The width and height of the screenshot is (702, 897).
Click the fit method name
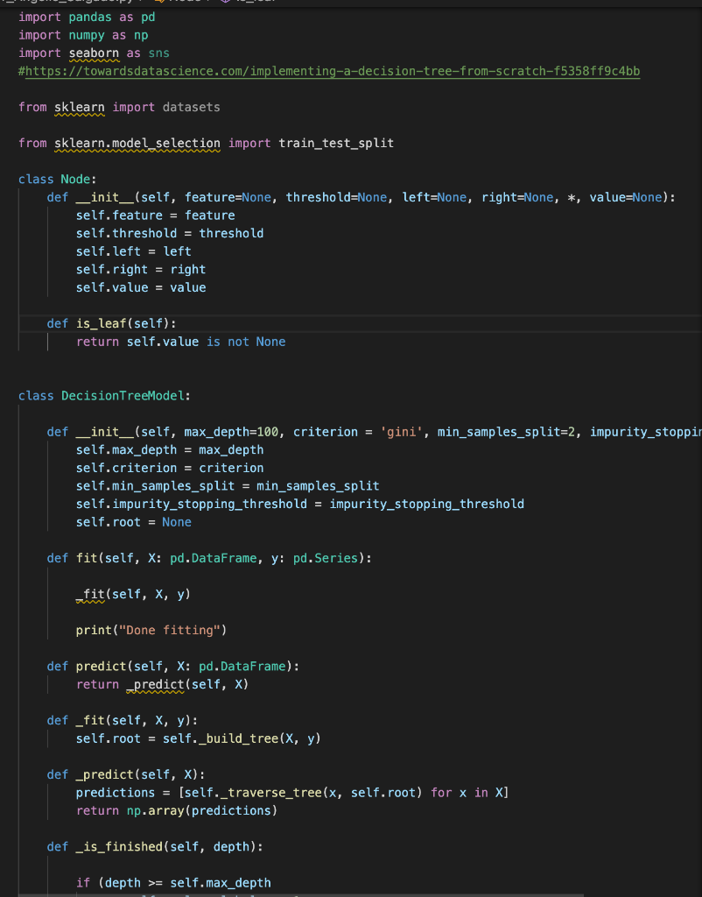[x=88, y=558]
